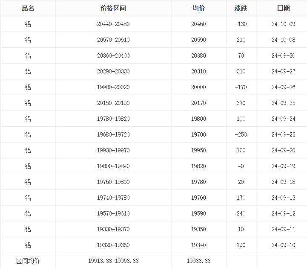Click the date cell 24-09-30
This screenshot has height=268, width=307.
click(283, 55)
